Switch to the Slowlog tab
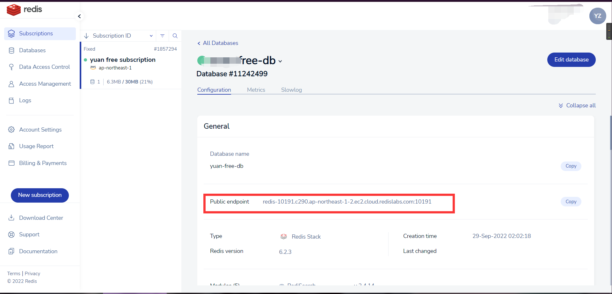This screenshot has height=294, width=612. 291,90
